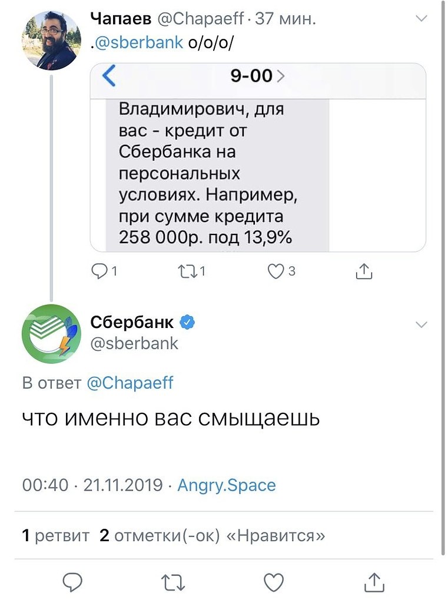448x603 pixels.
Task: Retweet Sberbank's reply at bottom
Action: (x=173, y=582)
